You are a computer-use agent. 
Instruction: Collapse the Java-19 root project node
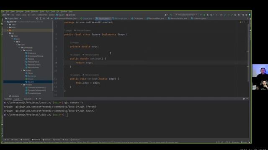(5, 22)
